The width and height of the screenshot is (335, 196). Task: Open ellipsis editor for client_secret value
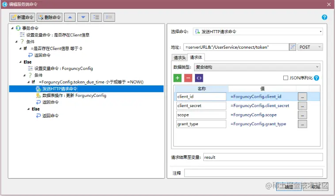pos(302,106)
